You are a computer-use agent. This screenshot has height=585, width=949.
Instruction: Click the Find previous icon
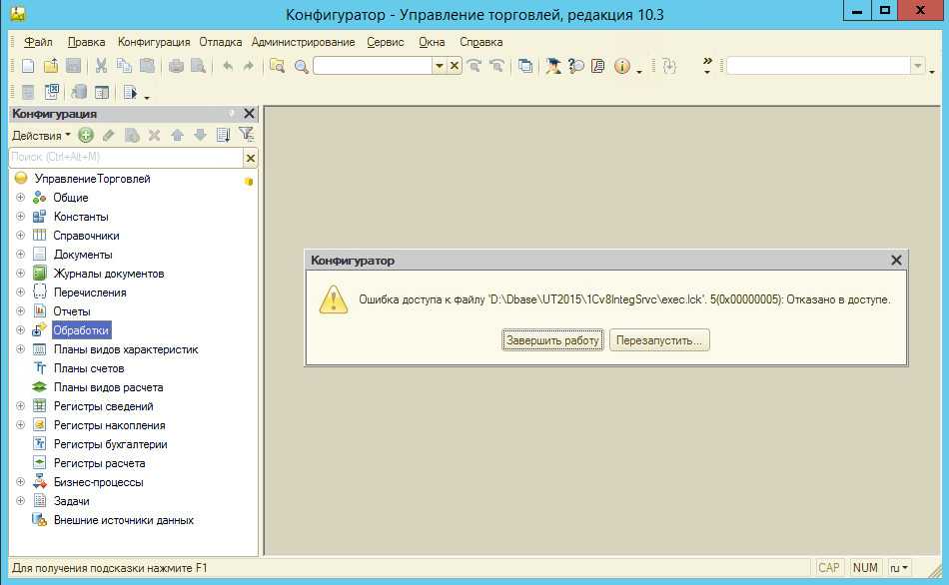click(496, 66)
